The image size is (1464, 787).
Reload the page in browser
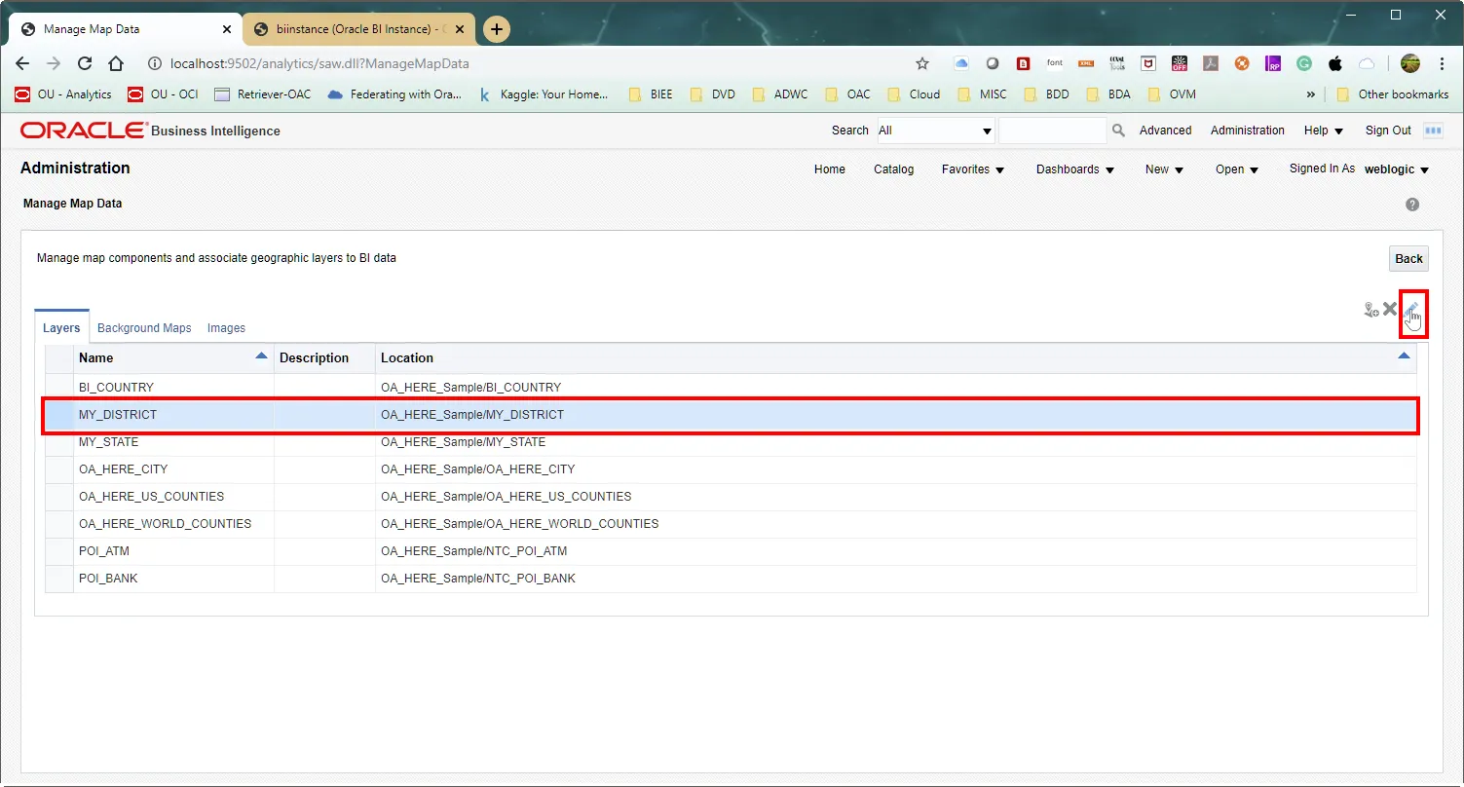pos(85,63)
